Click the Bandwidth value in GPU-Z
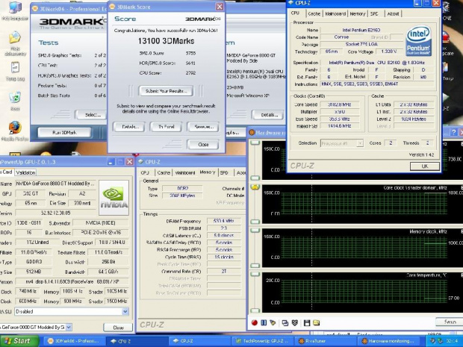463x347 pixels. (x=108, y=272)
